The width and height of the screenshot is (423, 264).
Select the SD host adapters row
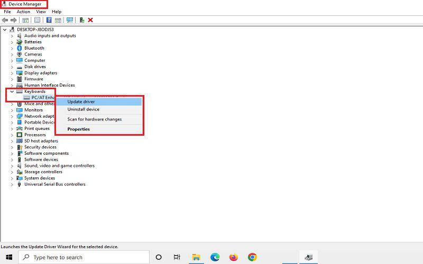[x=37, y=141]
